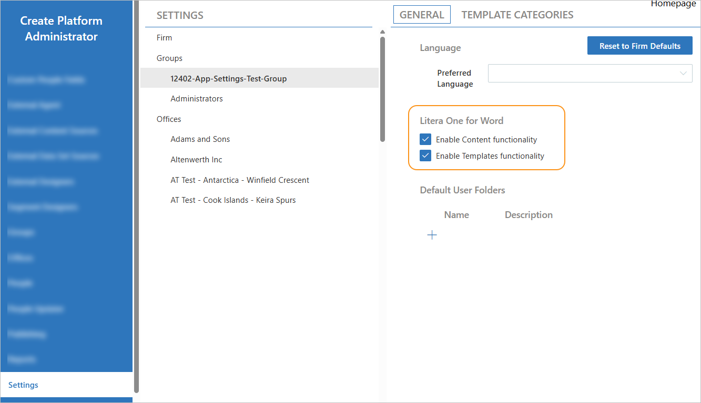Uncheck Enable Templates functionality
The image size is (701, 403).
425,156
